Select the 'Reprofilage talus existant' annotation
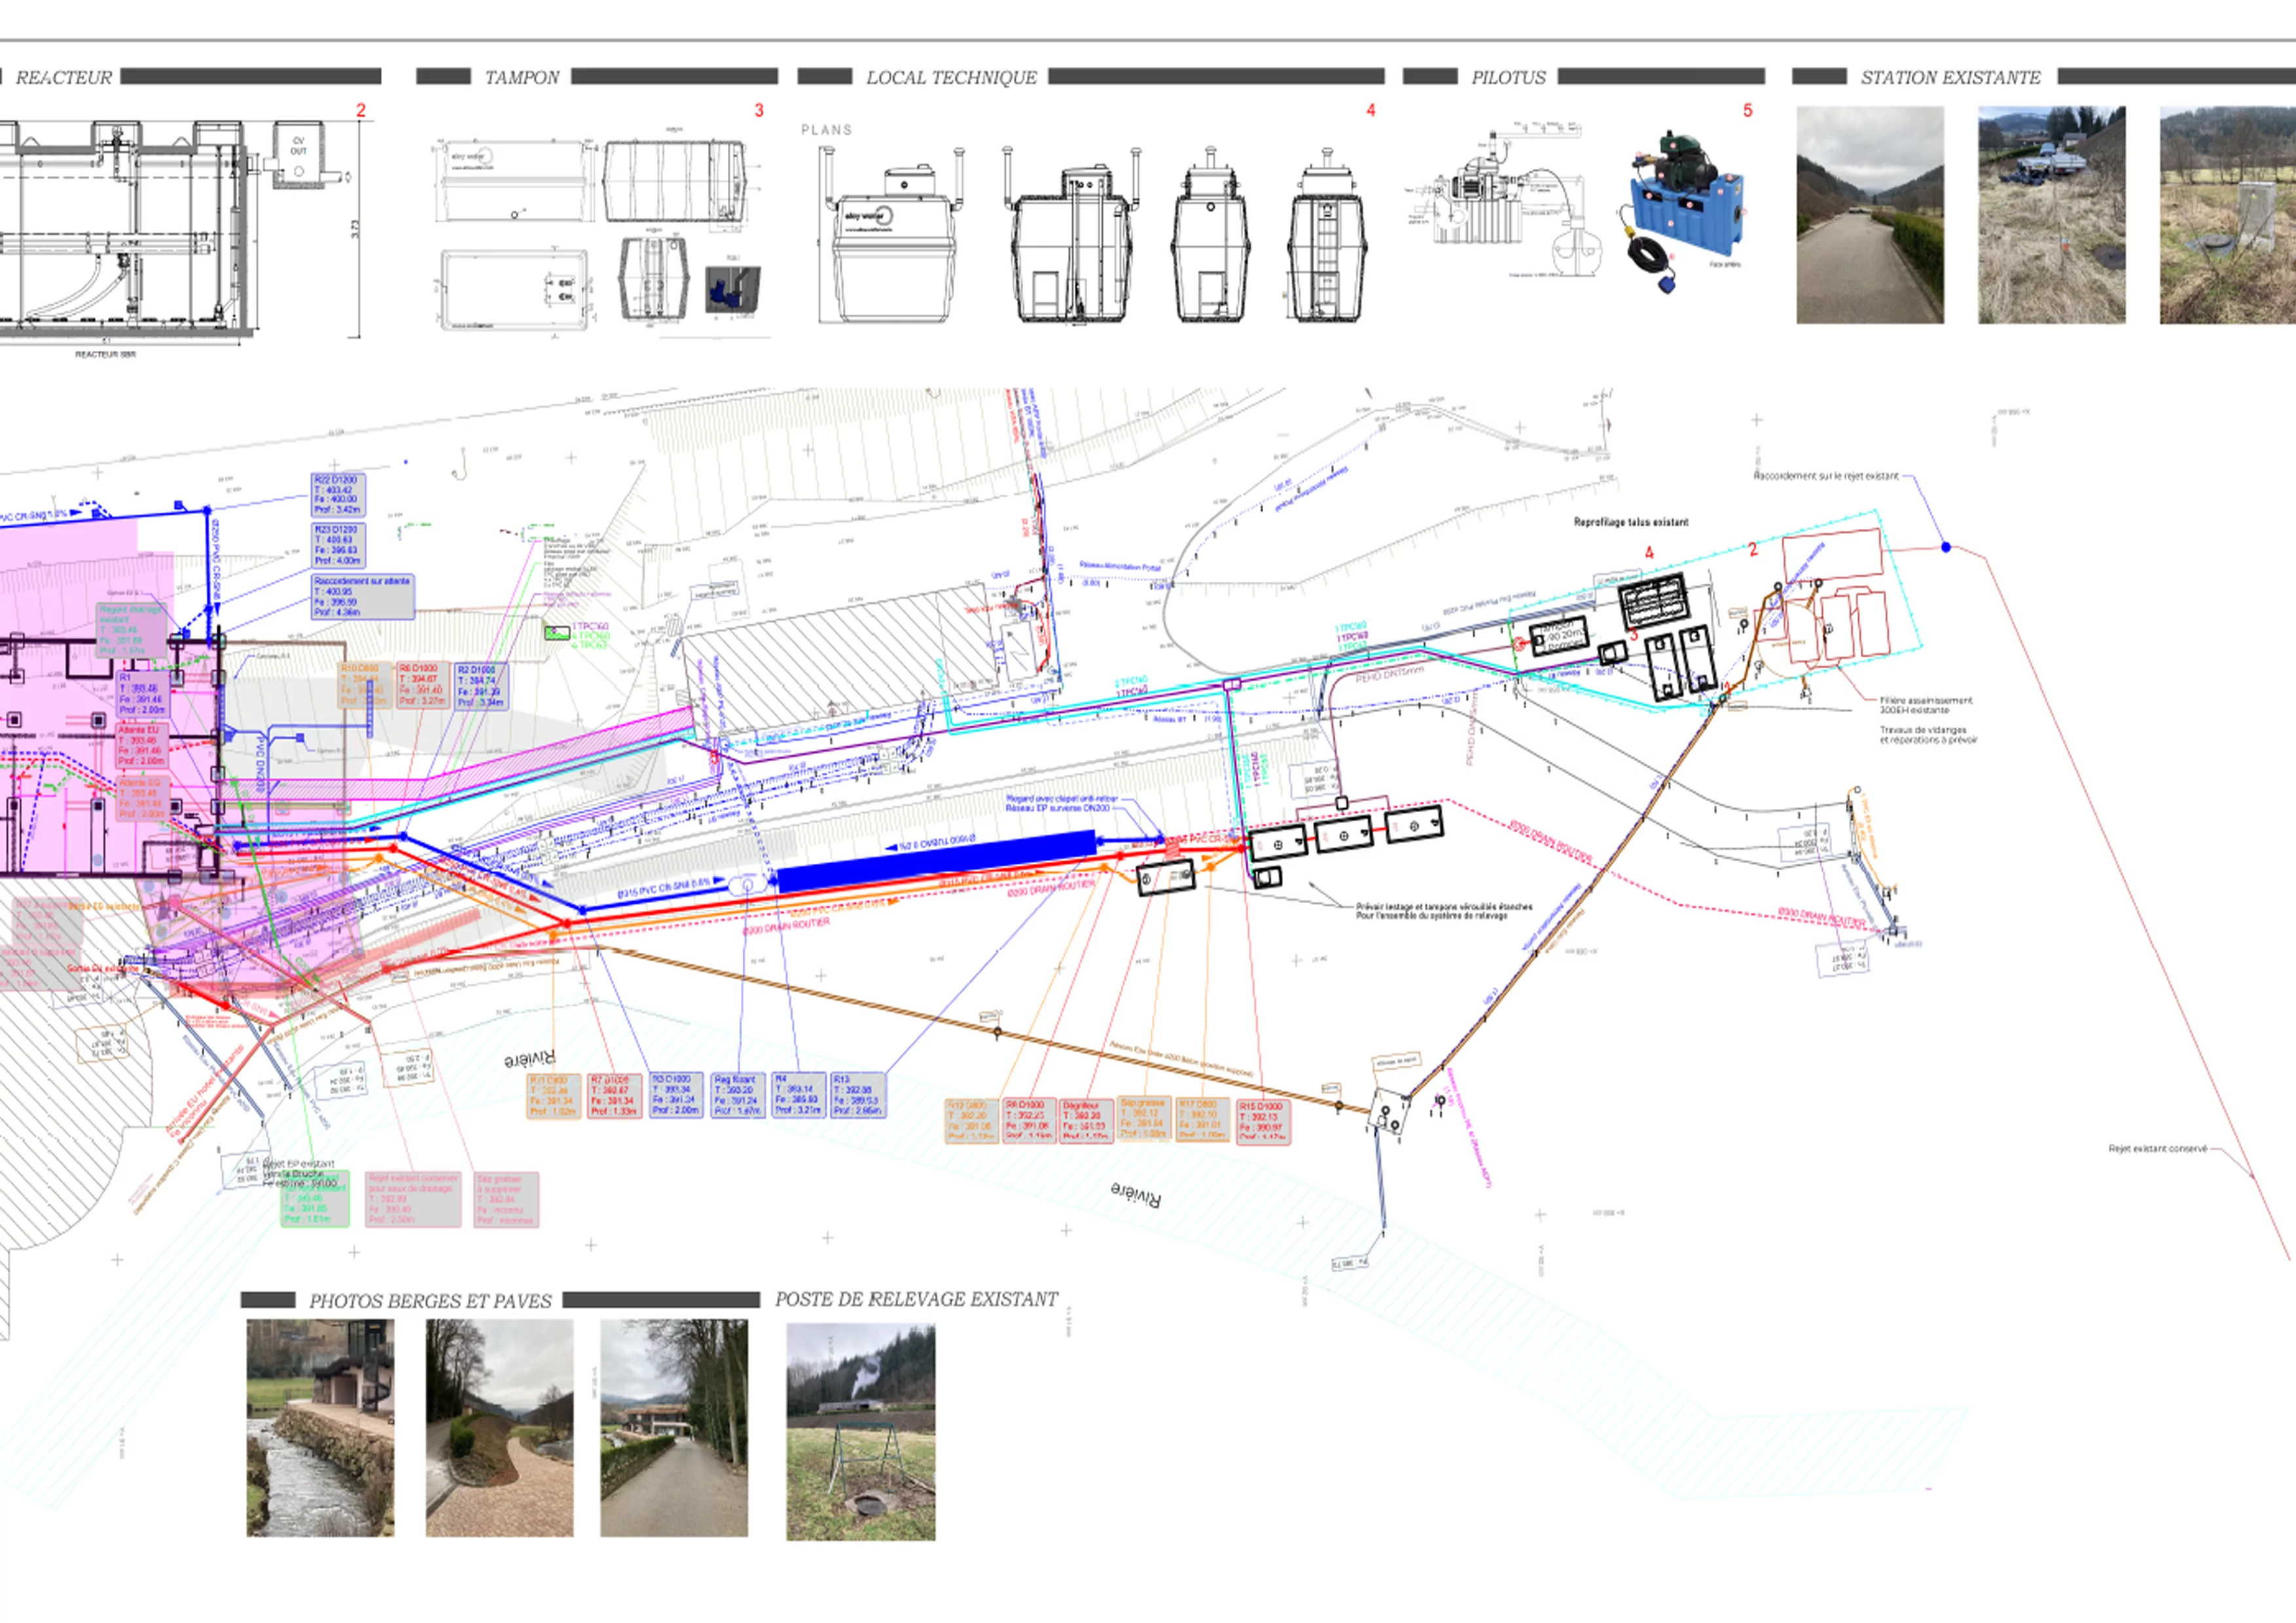 1631,522
